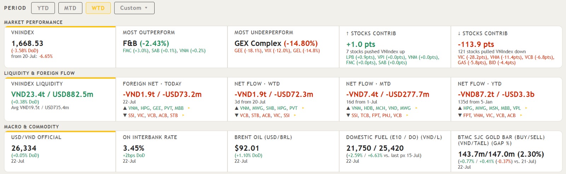Switch the period to MTD
Image resolution: width=566 pixels, height=174 pixels.
[x=70, y=8]
